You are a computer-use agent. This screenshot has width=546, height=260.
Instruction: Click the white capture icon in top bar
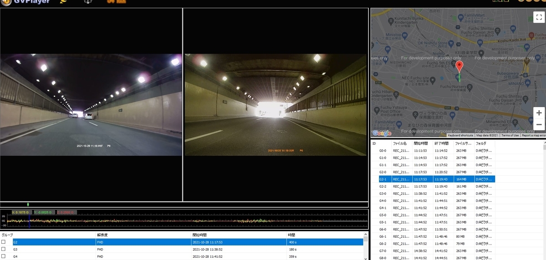88,2
